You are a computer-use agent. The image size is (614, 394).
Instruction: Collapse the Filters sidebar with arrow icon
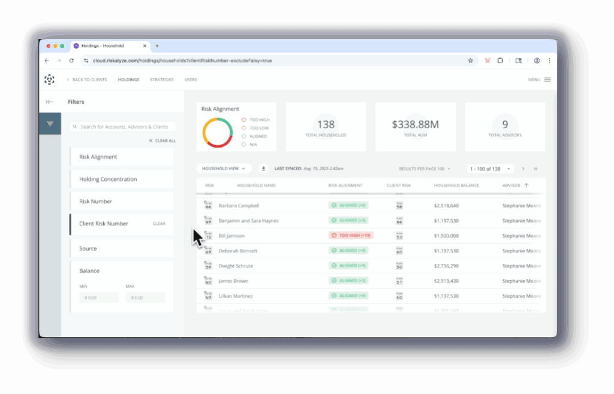tap(49, 102)
